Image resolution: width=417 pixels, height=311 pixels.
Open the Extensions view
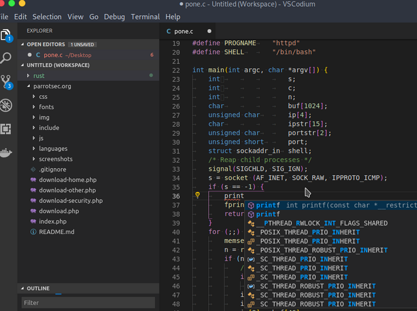click(6, 129)
